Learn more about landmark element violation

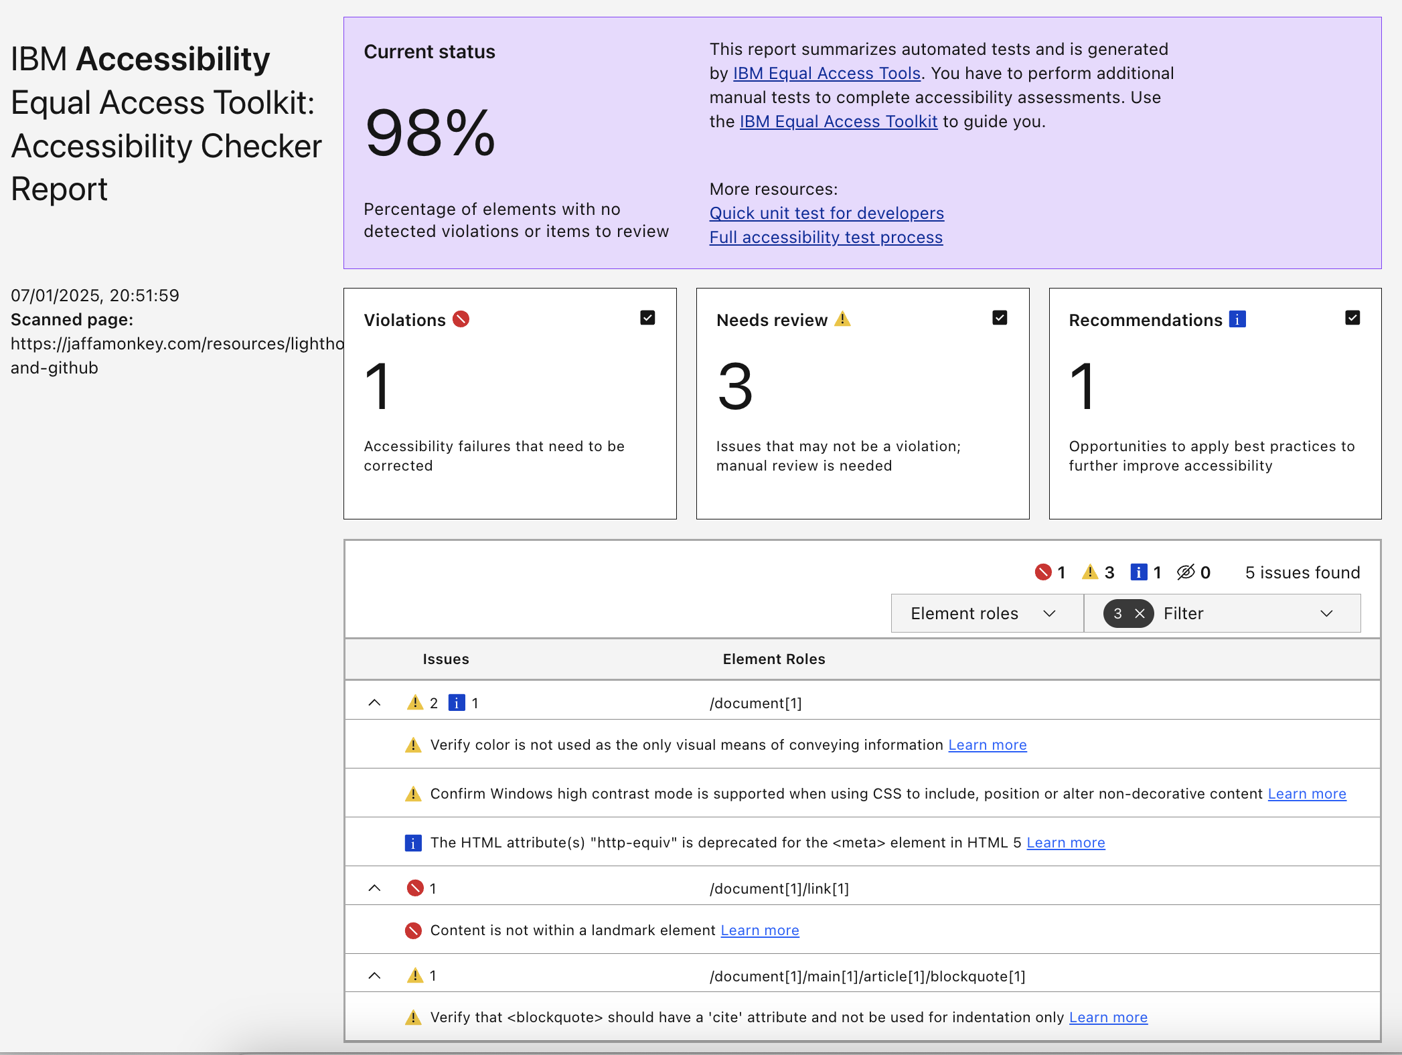coord(760,930)
